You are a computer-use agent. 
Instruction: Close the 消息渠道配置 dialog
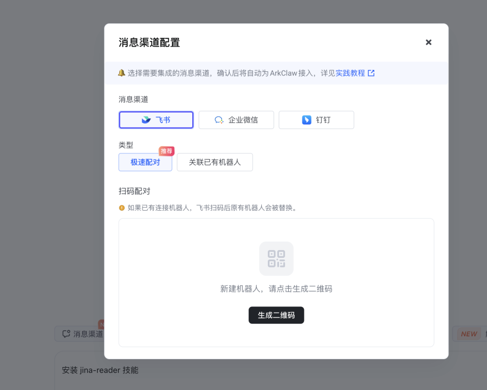428,42
